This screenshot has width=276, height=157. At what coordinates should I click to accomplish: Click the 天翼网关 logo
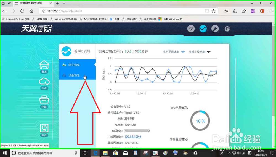pyautogui.click(x=36, y=28)
